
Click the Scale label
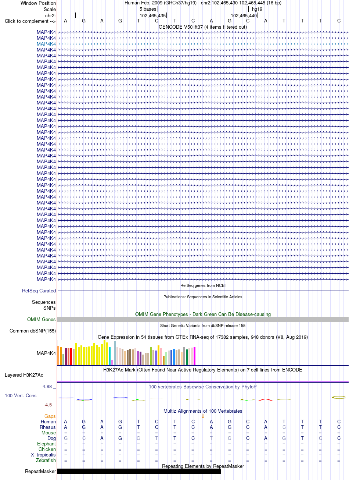point(50,9)
